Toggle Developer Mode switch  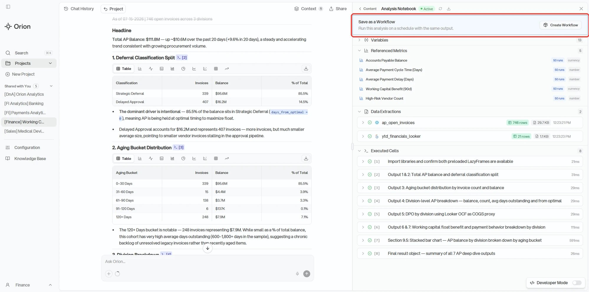(x=577, y=283)
